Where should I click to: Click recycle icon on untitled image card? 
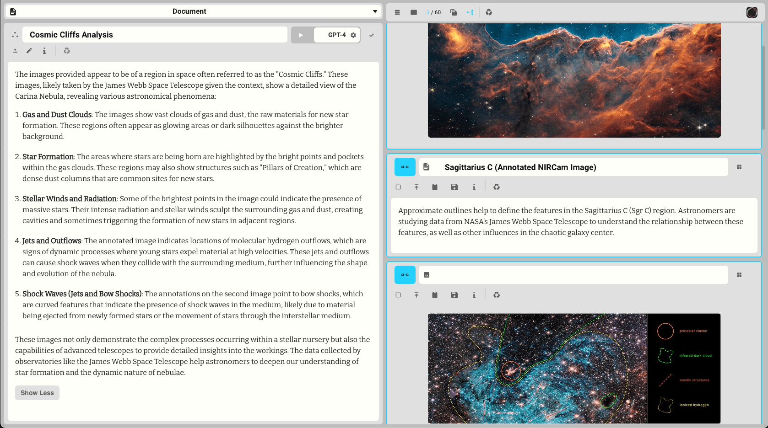click(x=497, y=295)
